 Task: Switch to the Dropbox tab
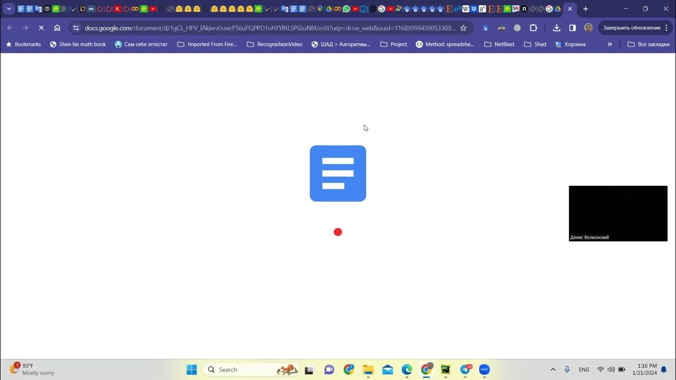[474, 9]
